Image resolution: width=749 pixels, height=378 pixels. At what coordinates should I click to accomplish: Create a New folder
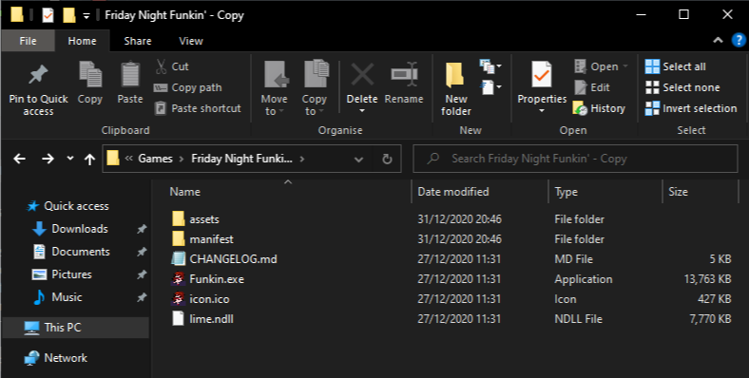(x=455, y=89)
